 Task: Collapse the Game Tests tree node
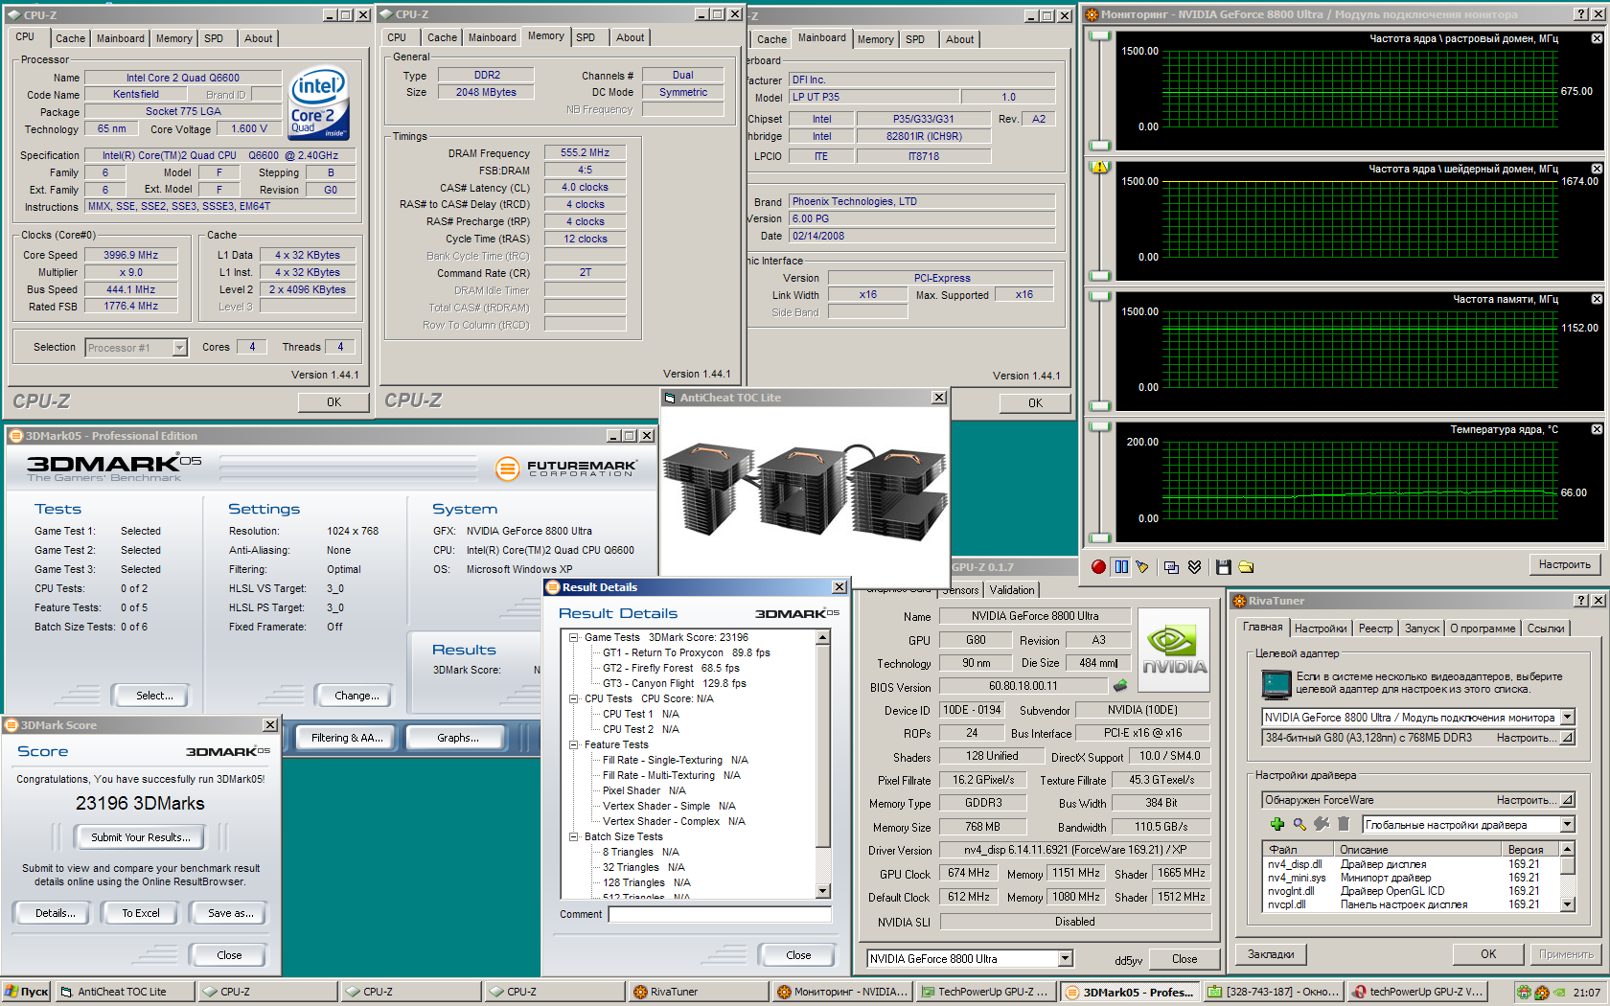573,637
